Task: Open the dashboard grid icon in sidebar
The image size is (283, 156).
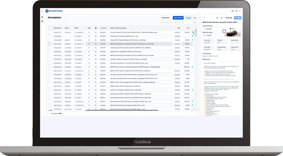Action: point(42,17)
